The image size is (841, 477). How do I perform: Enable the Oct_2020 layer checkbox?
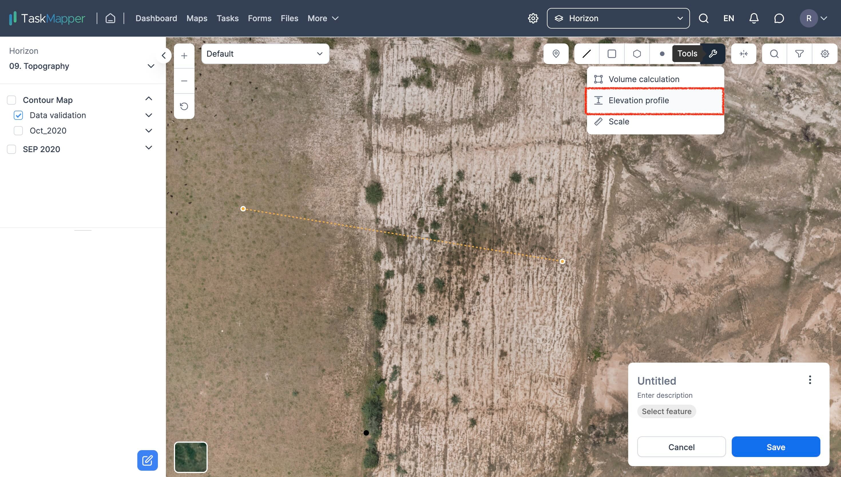point(18,131)
